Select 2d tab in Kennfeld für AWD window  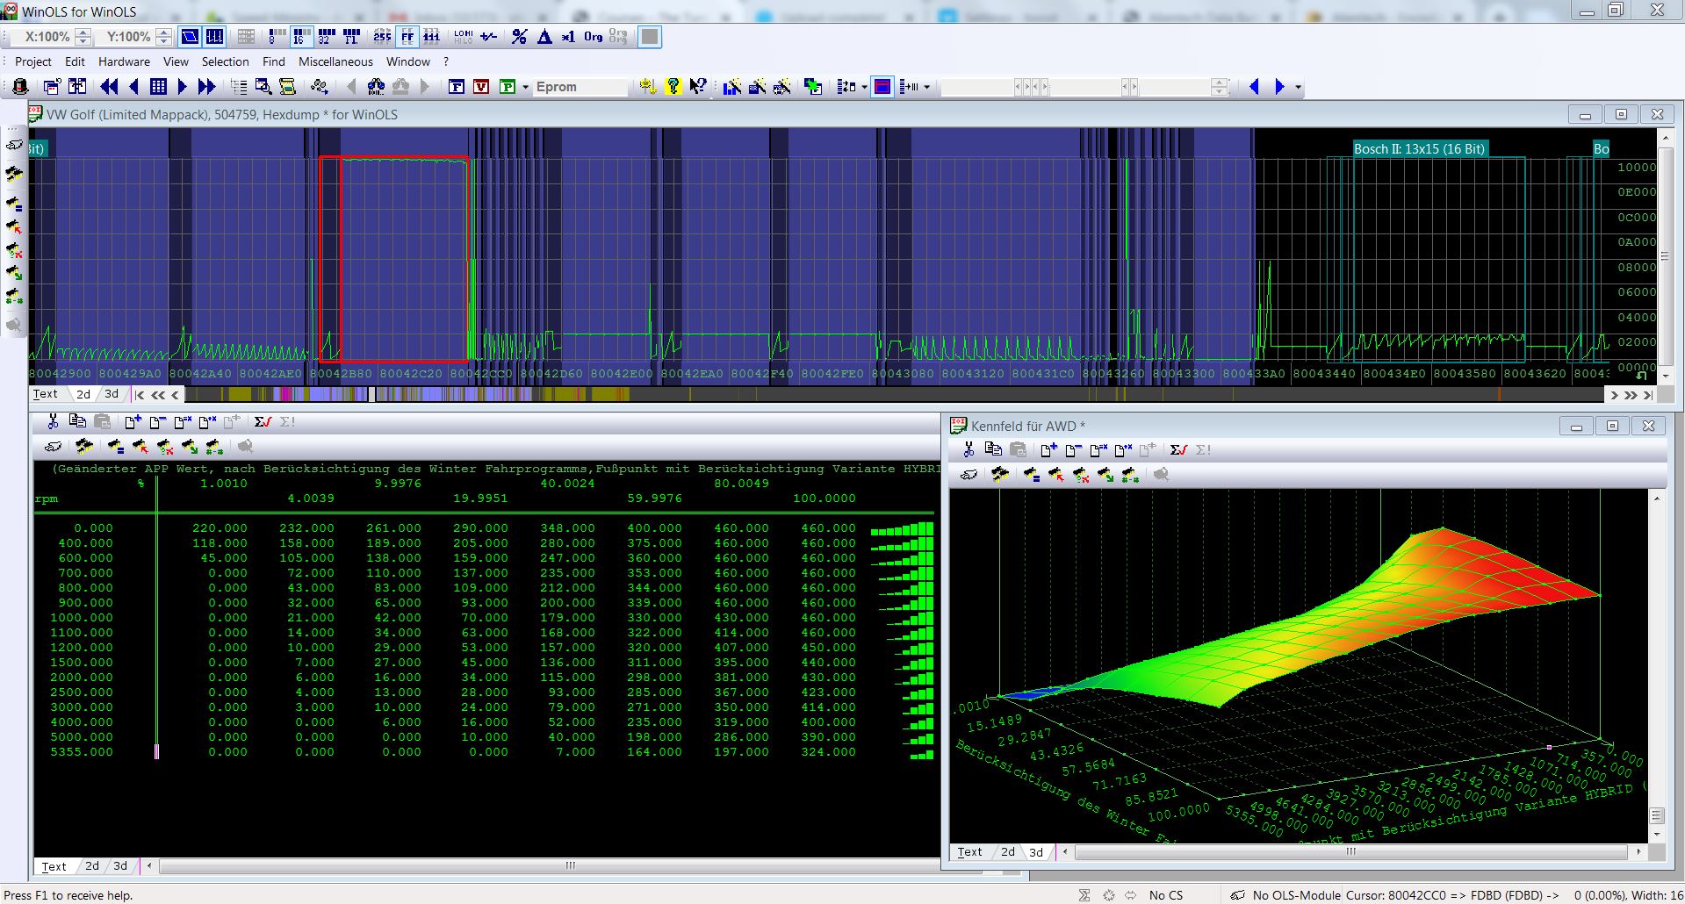(1008, 852)
